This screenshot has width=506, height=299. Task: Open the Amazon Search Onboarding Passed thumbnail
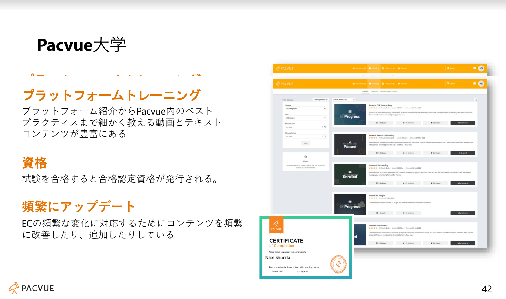(x=350, y=145)
